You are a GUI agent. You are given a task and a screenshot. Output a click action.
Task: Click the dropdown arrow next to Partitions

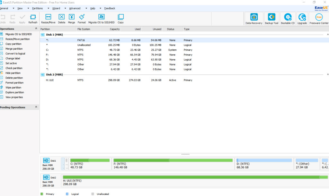48,8
